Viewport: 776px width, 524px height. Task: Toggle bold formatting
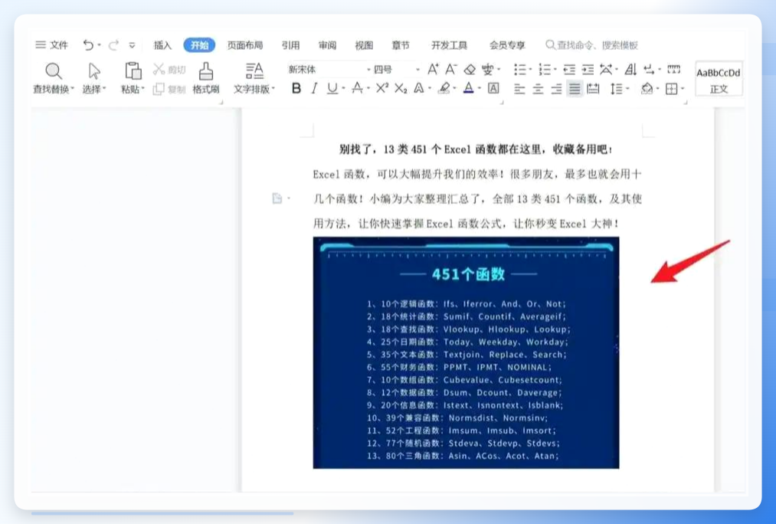[296, 89]
